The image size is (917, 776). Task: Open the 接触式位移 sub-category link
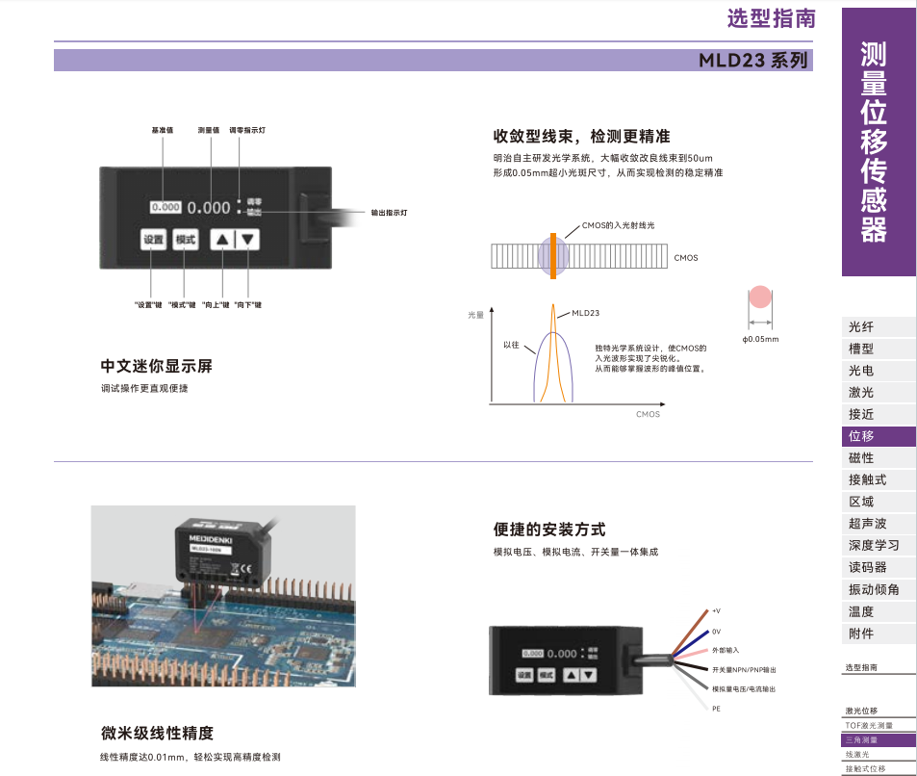[875, 768]
